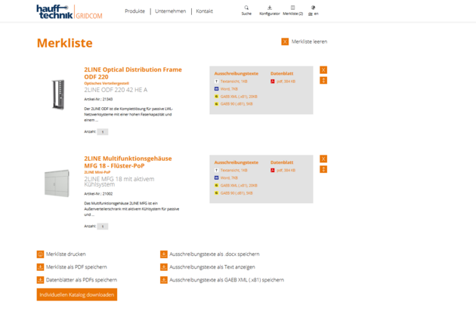Screen dimensions: 476x317
Task: Click the Merkliste drucken link
Action: (x=66, y=254)
